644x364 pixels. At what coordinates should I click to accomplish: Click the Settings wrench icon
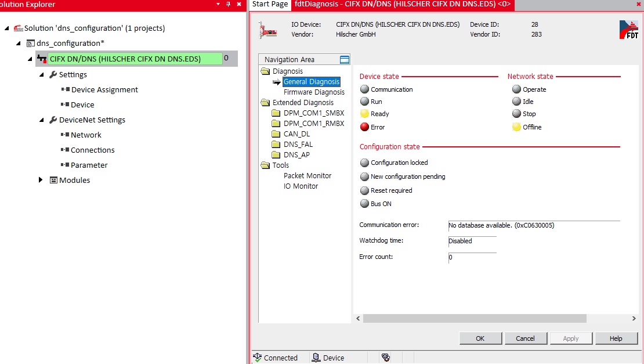tap(53, 74)
